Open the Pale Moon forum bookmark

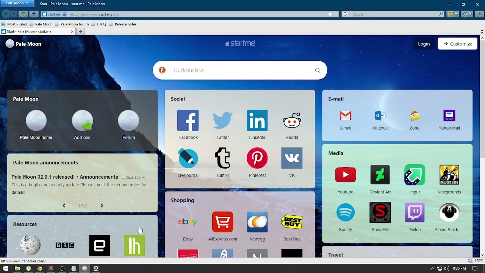click(x=72, y=24)
